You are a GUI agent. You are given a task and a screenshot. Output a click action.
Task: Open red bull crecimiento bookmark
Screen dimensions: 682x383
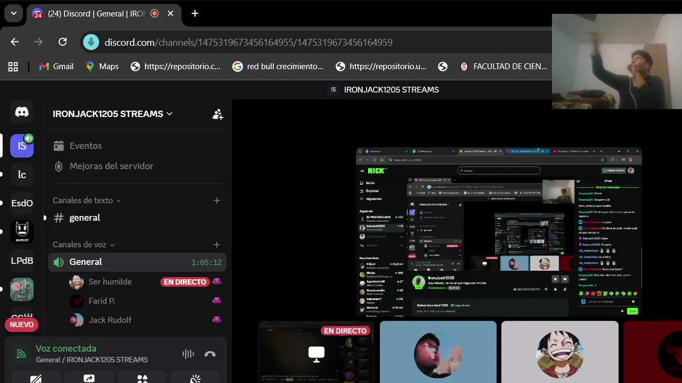[278, 66]
